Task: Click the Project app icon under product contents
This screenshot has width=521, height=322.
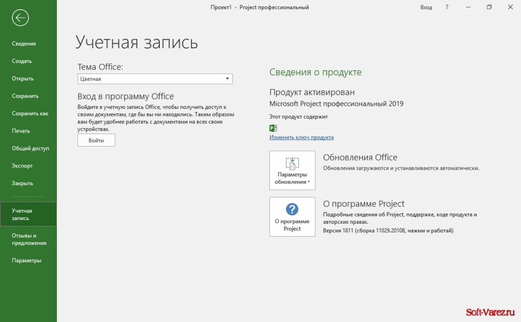Action: (x=273, y=128)
